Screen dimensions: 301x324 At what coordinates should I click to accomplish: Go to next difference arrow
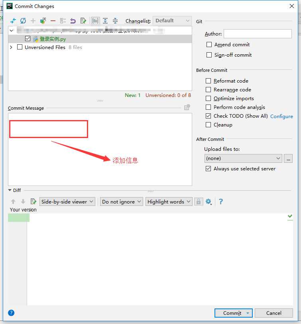(23, 202)
